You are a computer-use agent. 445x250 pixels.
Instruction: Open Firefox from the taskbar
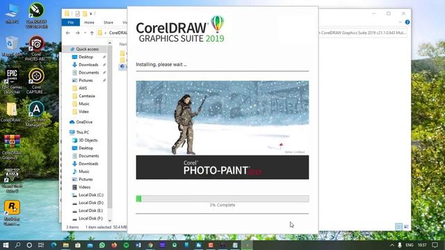(x=114, y=245)
